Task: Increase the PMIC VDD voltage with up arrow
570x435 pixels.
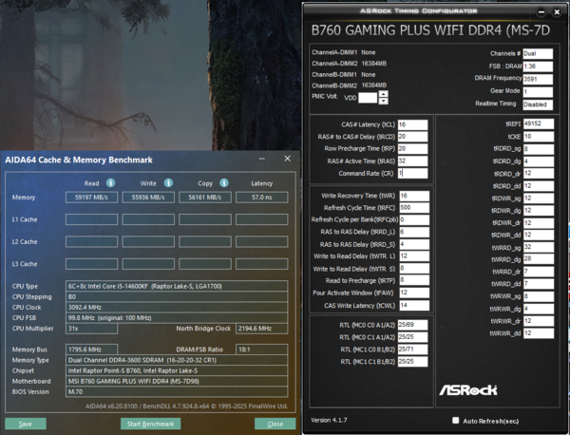Action: (383, 94)
